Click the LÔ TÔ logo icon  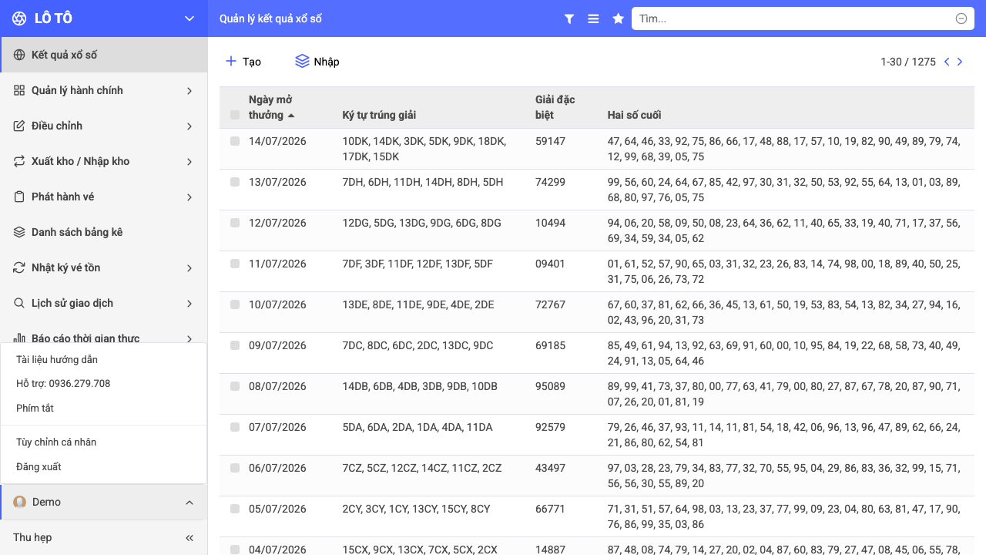point(19,18)
